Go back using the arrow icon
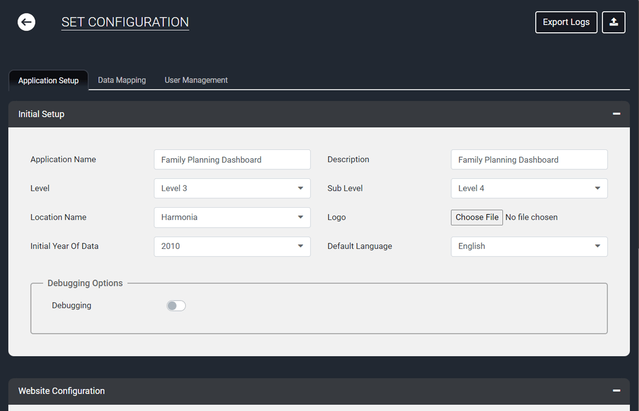 [x=27, y=22]
